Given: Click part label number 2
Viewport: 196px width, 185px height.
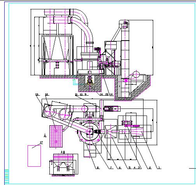Looking at the screenshot, I should pos(150,168).
